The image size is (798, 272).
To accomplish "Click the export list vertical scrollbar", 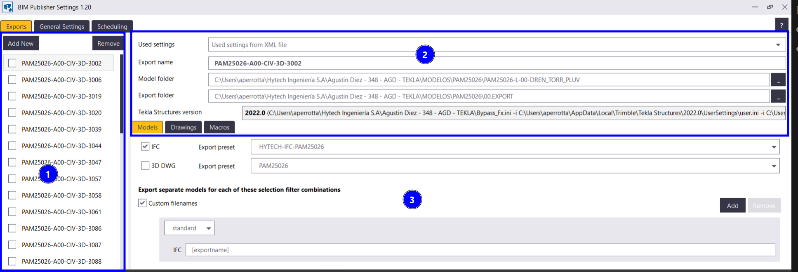I will [122, 94].
